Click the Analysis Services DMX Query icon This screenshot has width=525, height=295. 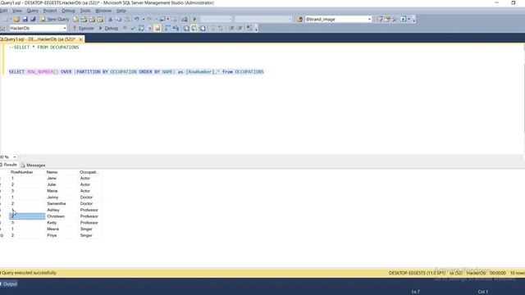pos(92,19)
